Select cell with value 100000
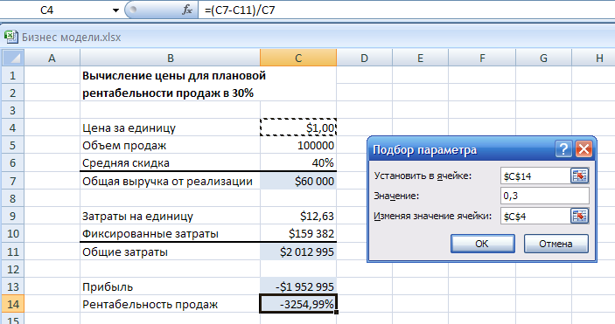The width and height of the screenshot is (615, 324). coord(298,145)
